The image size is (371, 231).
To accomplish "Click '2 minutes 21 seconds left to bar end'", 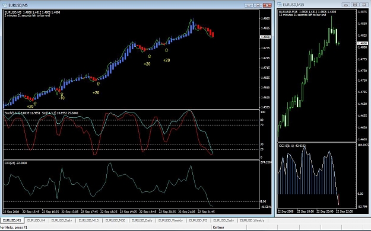I will click(x=27, y=15).
